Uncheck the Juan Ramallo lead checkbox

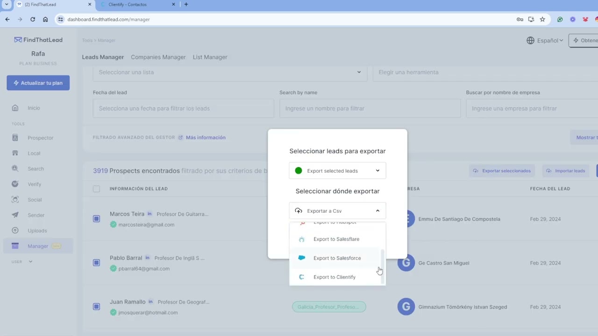pyautogui.click(x=96, y=307)
